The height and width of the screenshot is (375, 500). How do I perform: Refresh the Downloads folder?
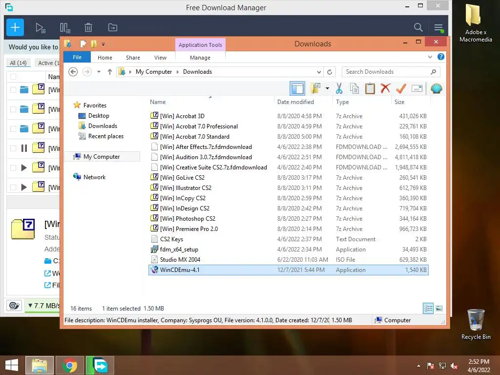pos(330,72)
